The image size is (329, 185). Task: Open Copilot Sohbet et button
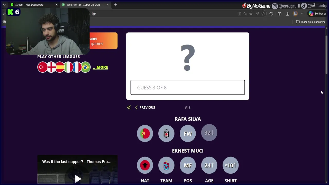(x=317, y=14)
